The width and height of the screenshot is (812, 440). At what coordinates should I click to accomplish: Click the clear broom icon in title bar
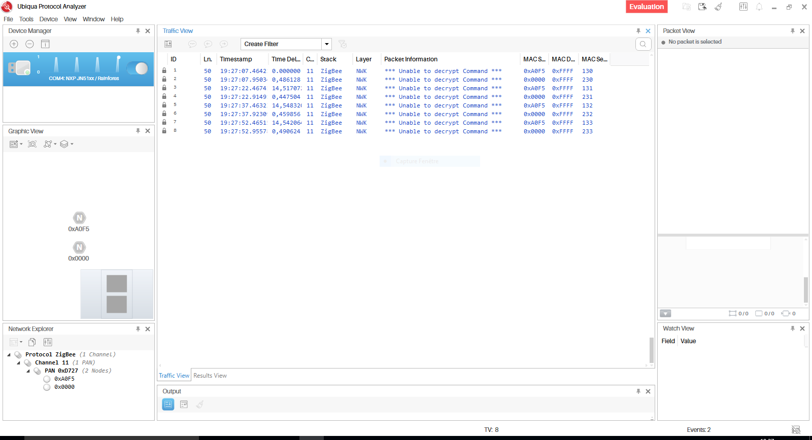click(x=719, y=7)
